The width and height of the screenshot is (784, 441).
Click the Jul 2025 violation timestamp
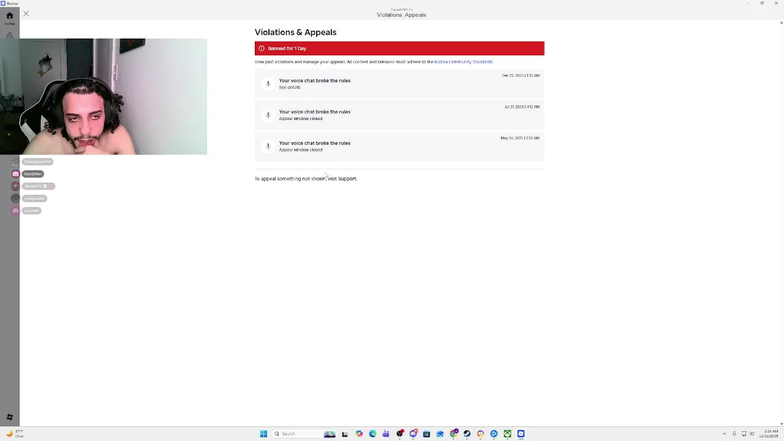click(522, 107)
